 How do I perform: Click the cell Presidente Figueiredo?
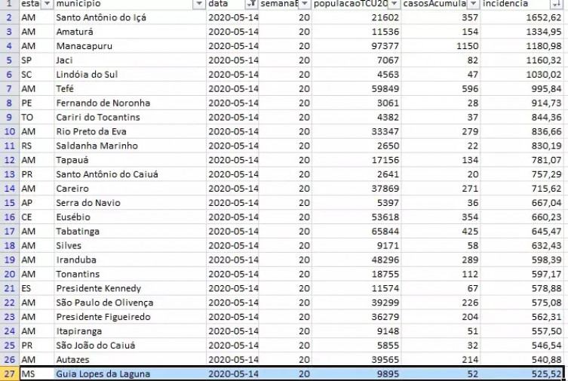point(130,317)
